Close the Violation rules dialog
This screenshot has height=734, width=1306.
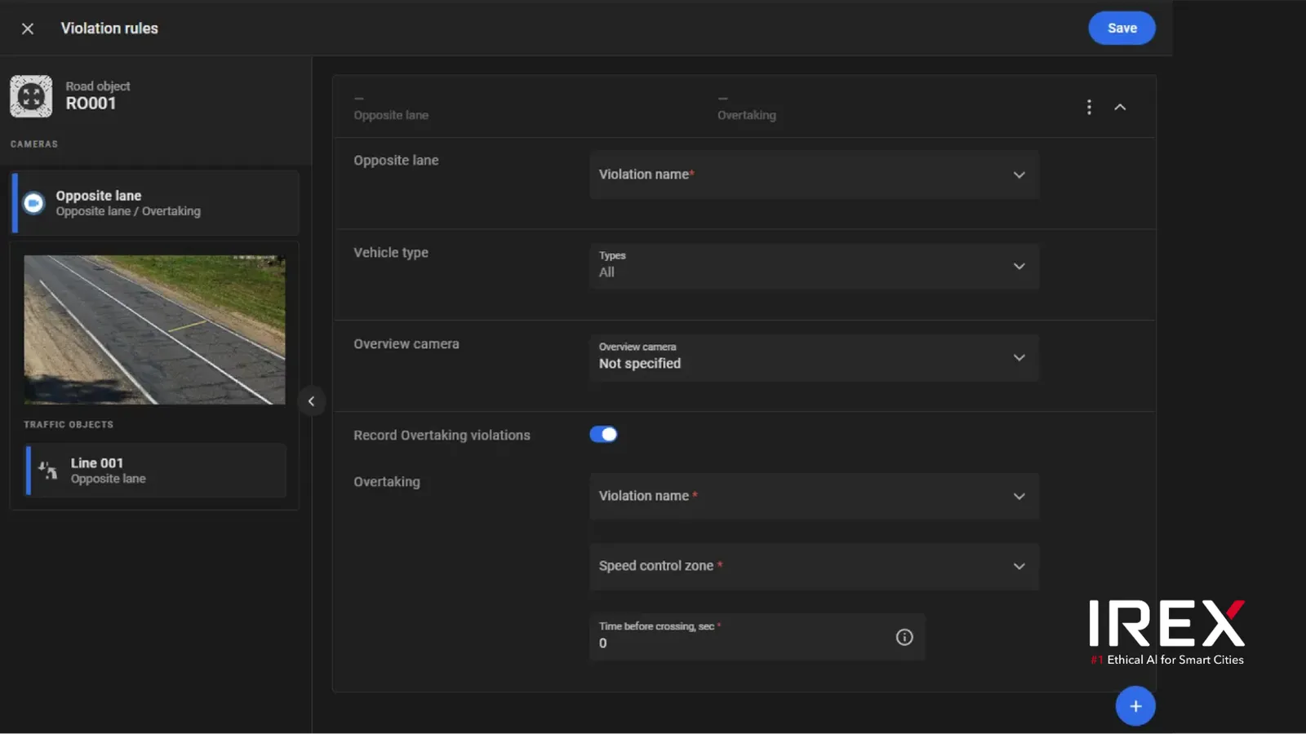coord(27,29)
